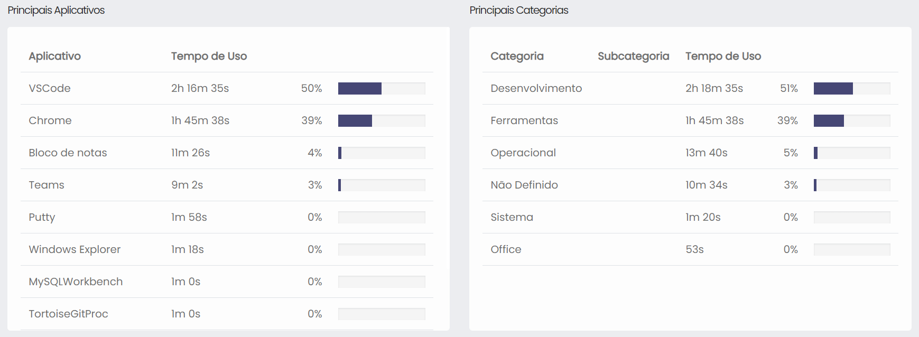Click the Desenvolvimento 51% usage progress bar
Viewport: 919px width, 337px height.
point(852,88)
